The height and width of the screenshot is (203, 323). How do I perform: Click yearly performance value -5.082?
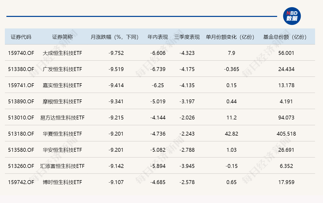158,150
